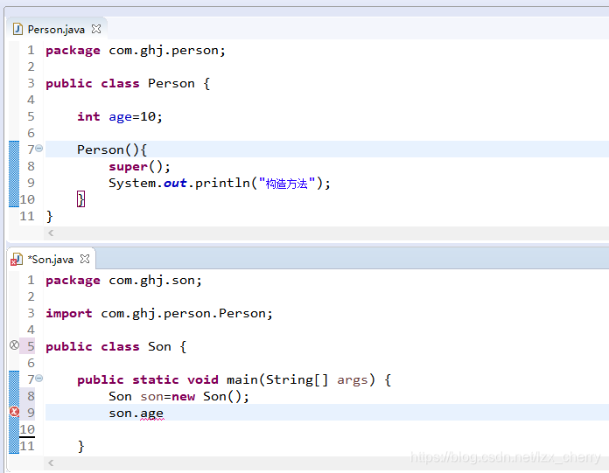Screen dimensions: 609x473
Task: Click the 'void' keyword in Son.java
Action: (203, 379)
